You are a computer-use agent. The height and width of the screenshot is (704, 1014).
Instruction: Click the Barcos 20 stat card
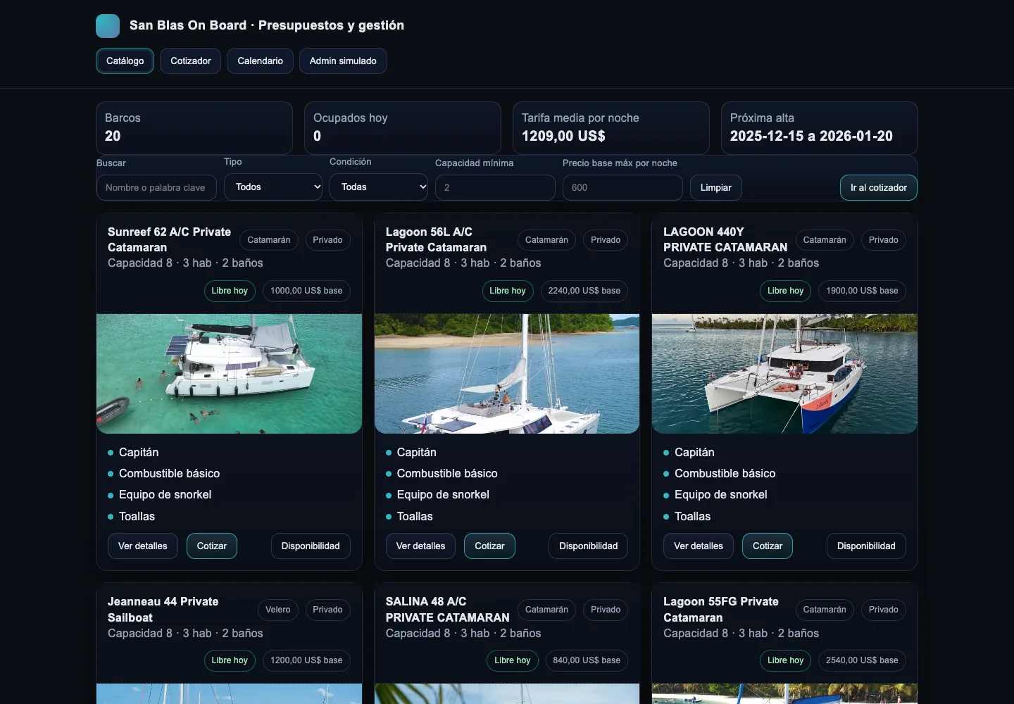[194, 128]
